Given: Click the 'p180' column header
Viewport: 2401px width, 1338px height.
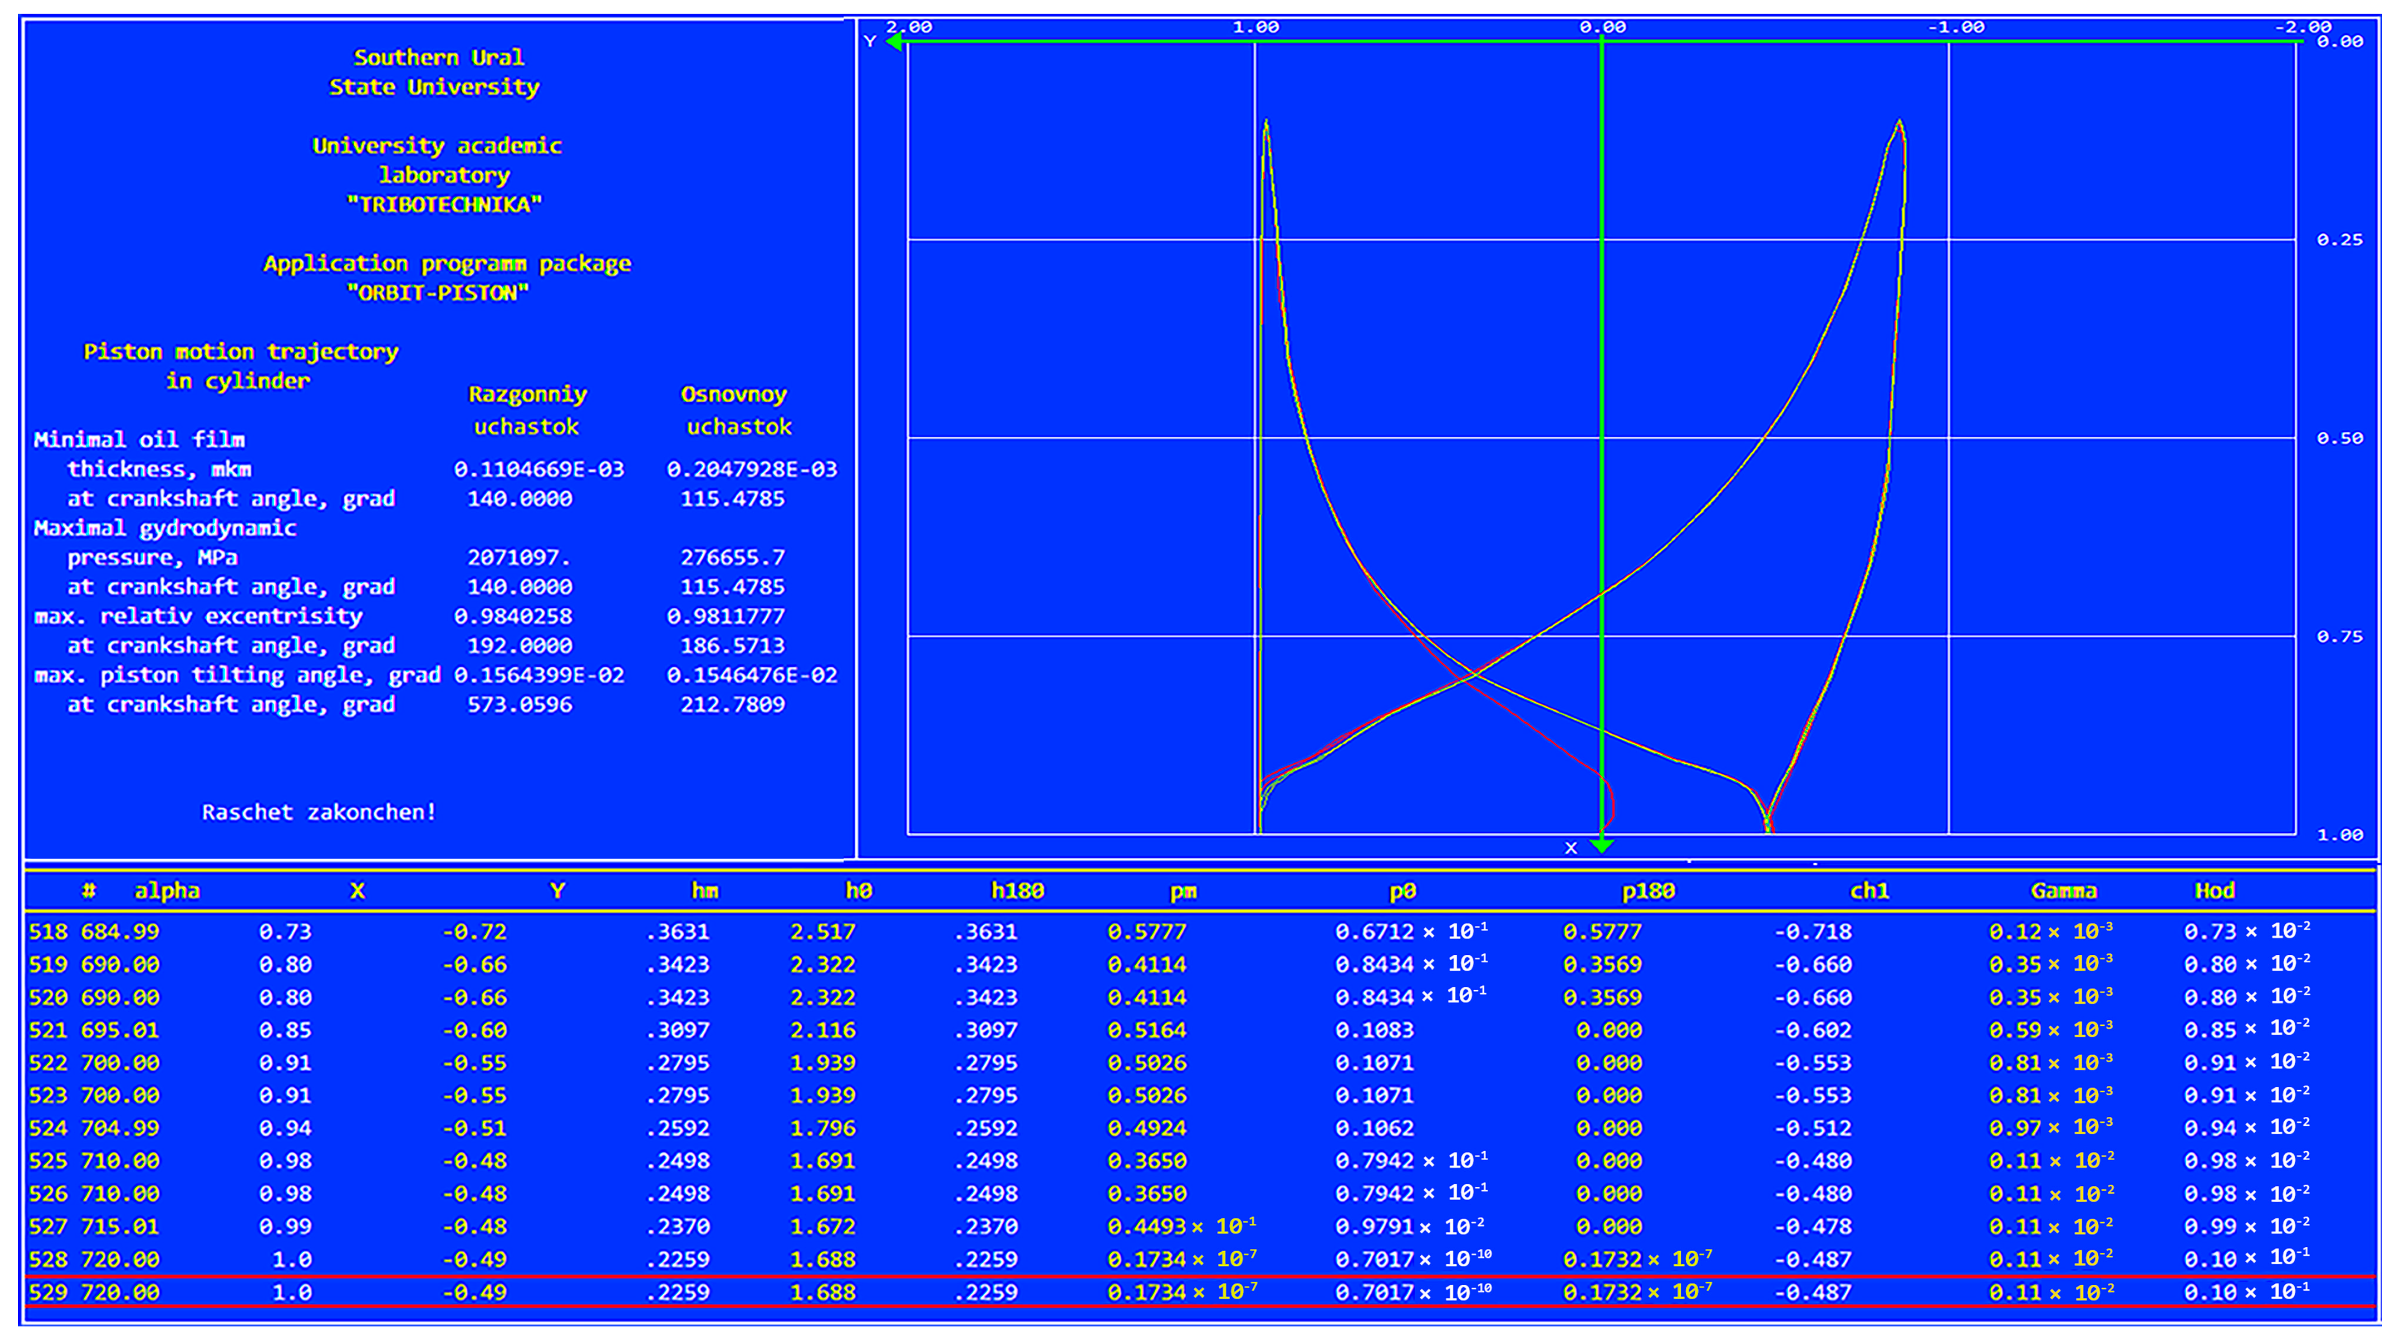Looking at the screenshot, I should (1648, 891).
